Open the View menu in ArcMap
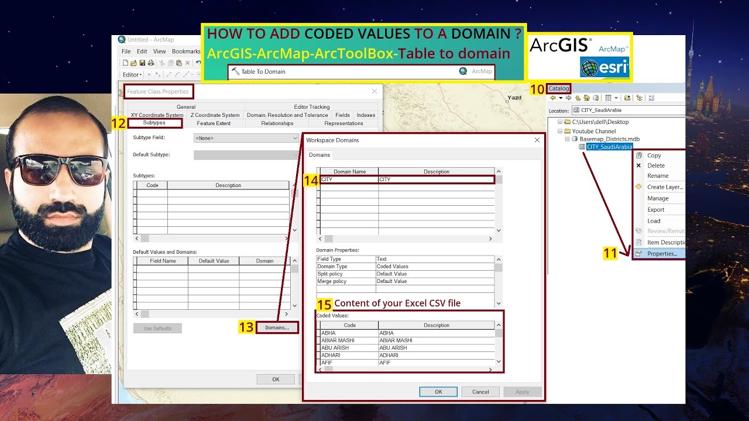 (x=159, y=51)
